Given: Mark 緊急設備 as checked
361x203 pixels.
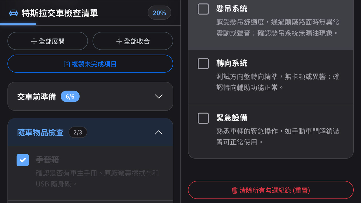Looking at the screenshot, I should tap(203, 118).
